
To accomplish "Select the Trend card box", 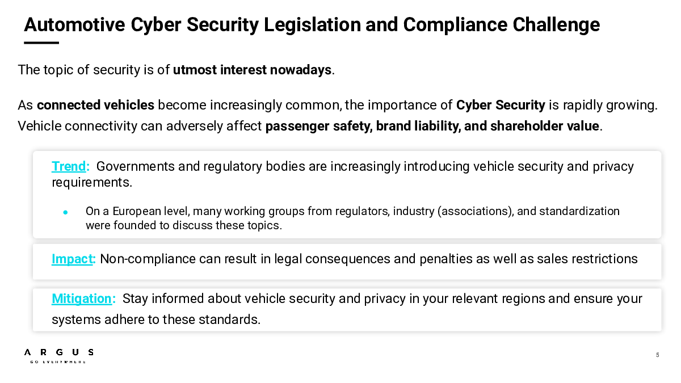I will [x=347, y=195].
